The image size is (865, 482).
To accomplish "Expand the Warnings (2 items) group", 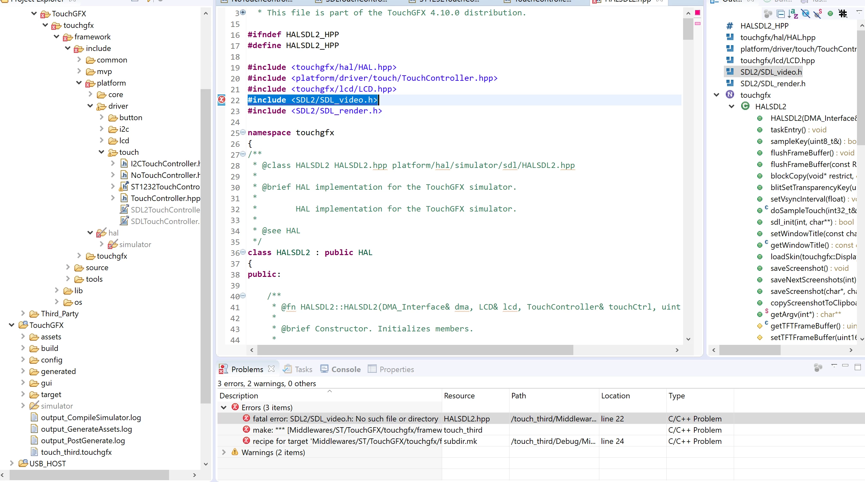I will pyautogui.click(x=224, y=452).
